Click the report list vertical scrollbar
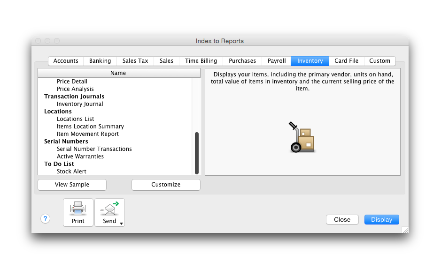 click(x=197, y=152)
